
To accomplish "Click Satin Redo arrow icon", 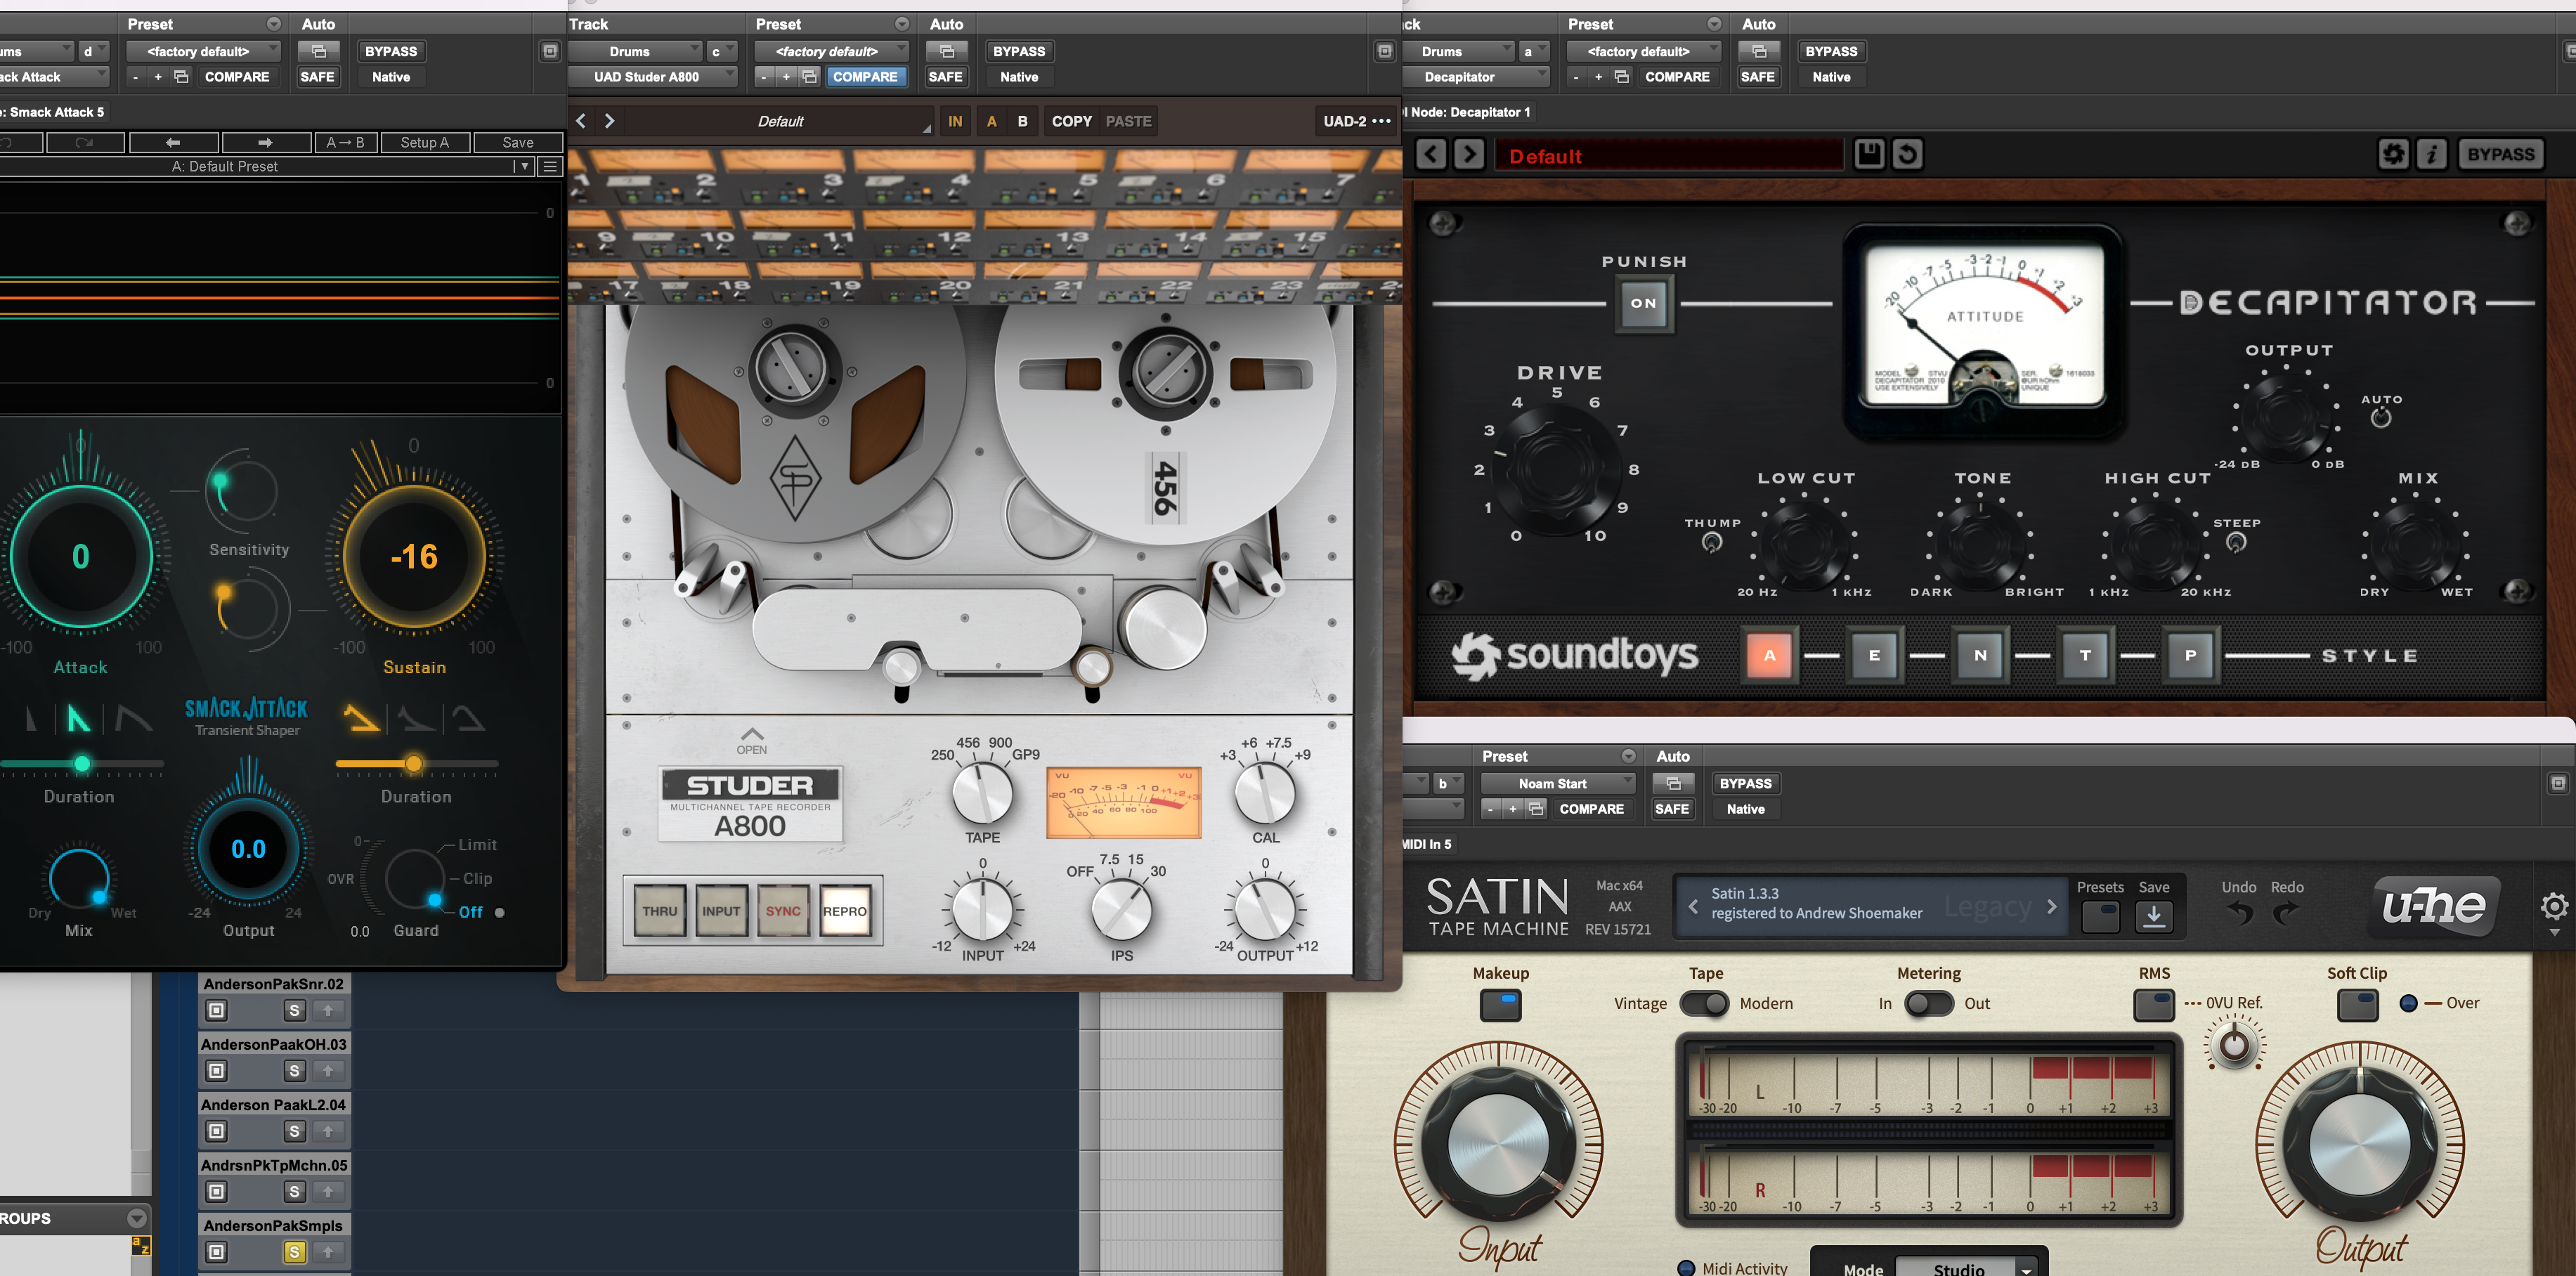I will (x=2285, y=913).
